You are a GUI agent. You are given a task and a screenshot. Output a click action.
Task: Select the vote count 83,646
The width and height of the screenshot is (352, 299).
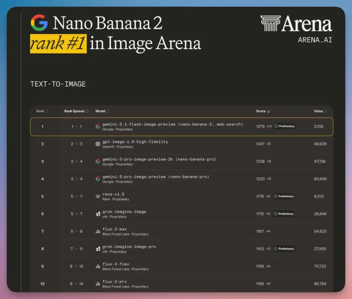point(320,179)
